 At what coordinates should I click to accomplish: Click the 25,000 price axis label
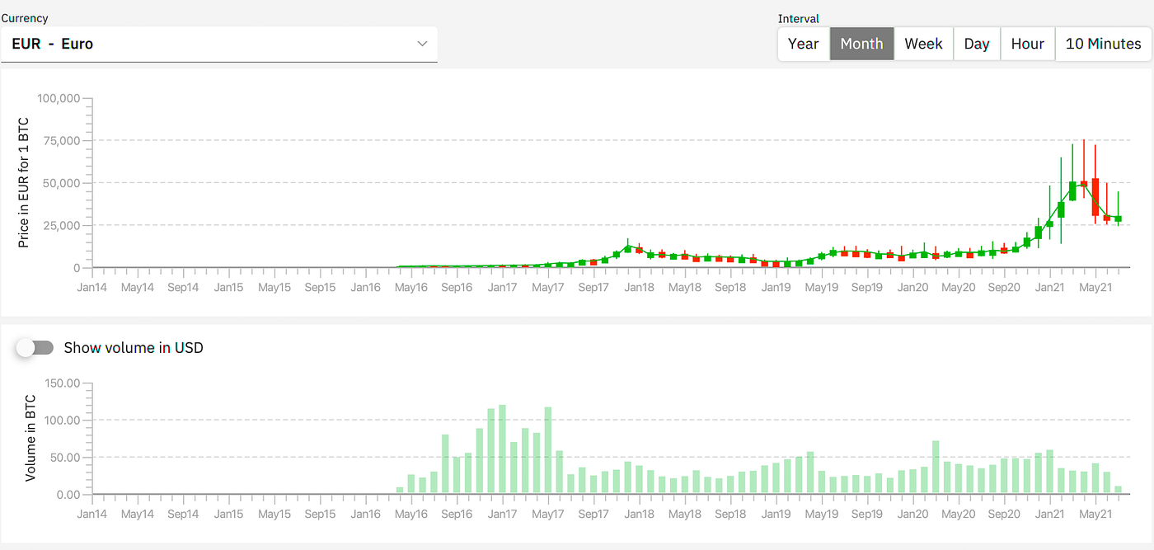[62, 225]
